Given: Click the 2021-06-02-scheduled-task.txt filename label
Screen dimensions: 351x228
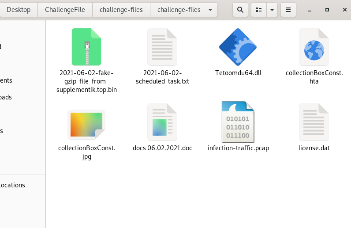Looking at the screenshot, I should (x=162, y=77).
